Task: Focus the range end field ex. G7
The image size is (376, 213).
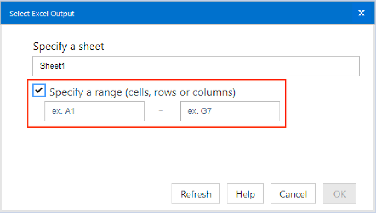Action: [x=230, y=112]
